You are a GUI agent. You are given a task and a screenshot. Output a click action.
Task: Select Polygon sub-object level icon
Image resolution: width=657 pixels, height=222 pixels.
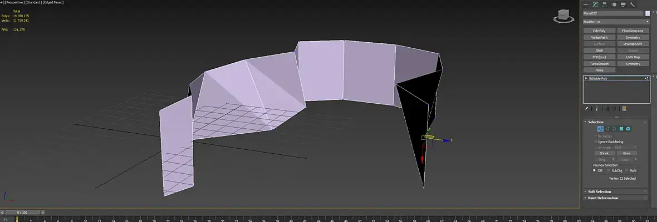tap(621, 129)
